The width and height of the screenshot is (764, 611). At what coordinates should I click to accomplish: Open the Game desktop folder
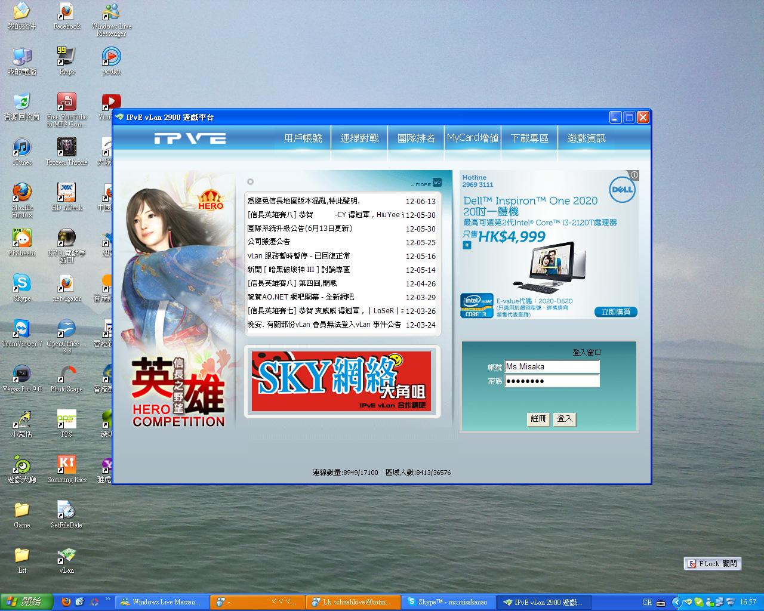click(x=21, y=516)
